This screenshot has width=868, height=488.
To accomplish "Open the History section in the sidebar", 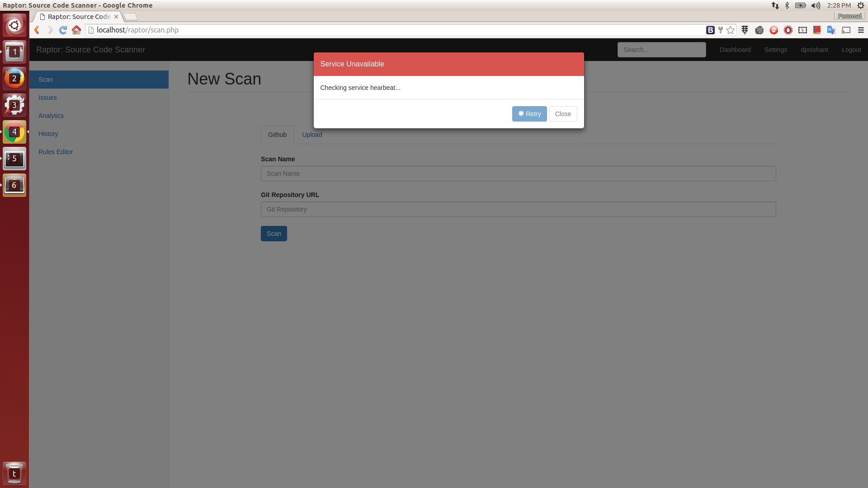I will coord(48,134).
